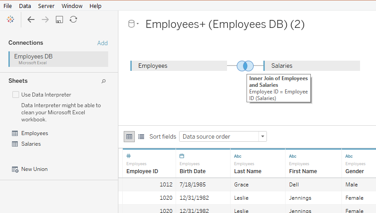Viewport: 376px width, 213px height.
Task: Click the Employee ID column header
Action: (x=142, y=171)
